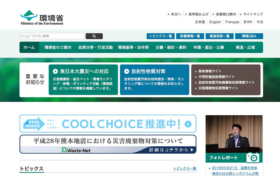Open the トピックス一覧 link beside トピックス heading
The width and height of the screenshot is (280, 186).
185,169
